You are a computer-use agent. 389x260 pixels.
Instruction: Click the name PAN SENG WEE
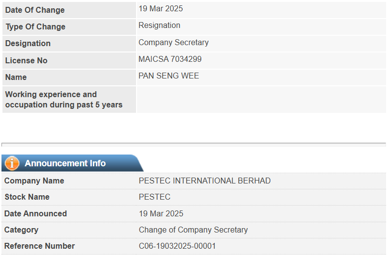pyautogui.click(x=168, y=76)
